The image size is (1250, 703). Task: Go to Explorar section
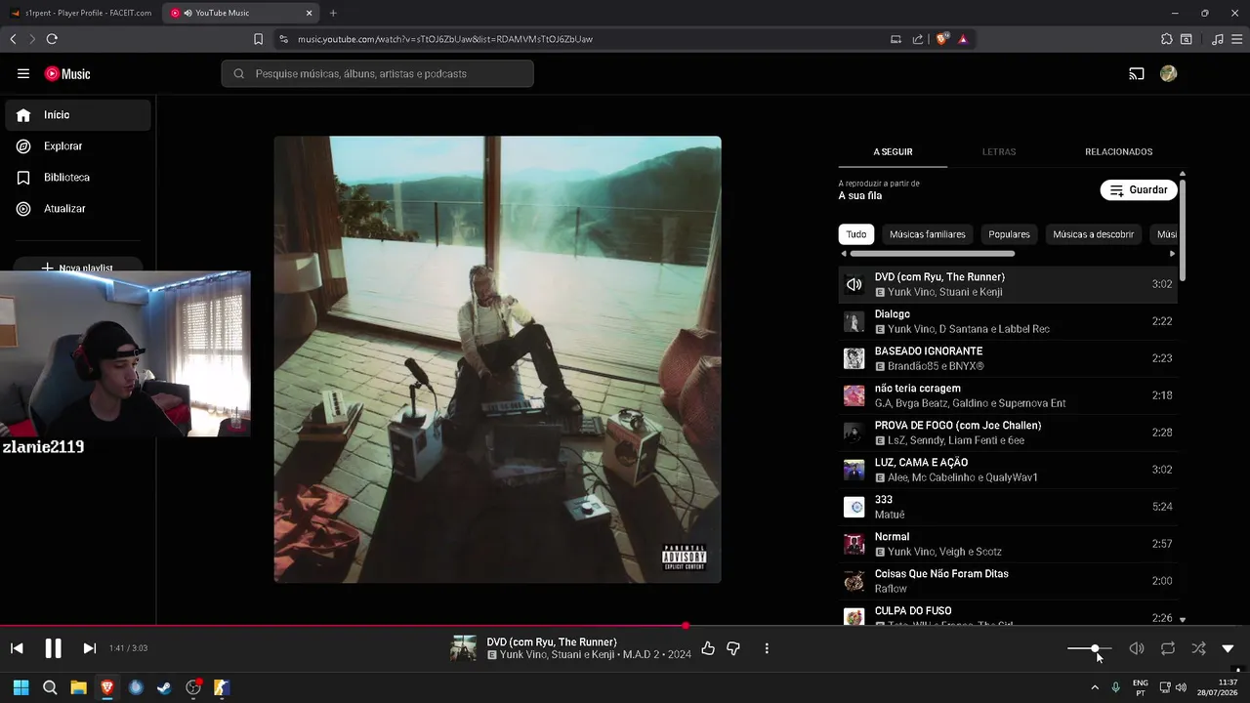point(78,145)
